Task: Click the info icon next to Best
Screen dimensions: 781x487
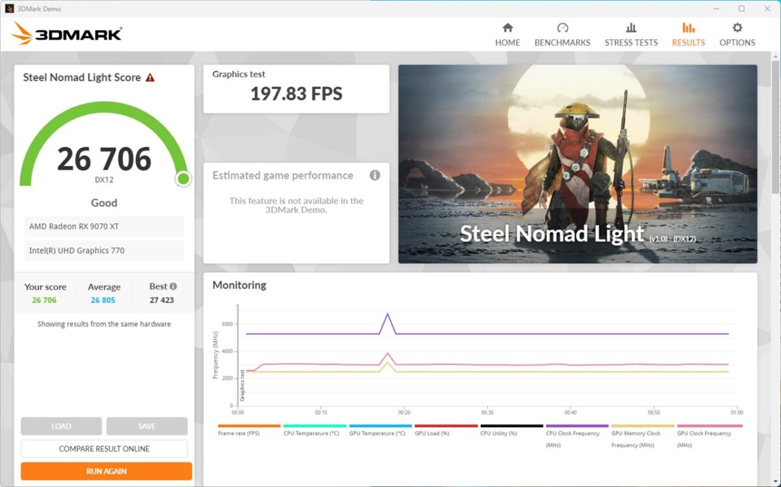Action: click(173, 286)
